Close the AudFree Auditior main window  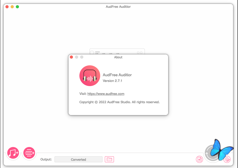click(7, 7)
